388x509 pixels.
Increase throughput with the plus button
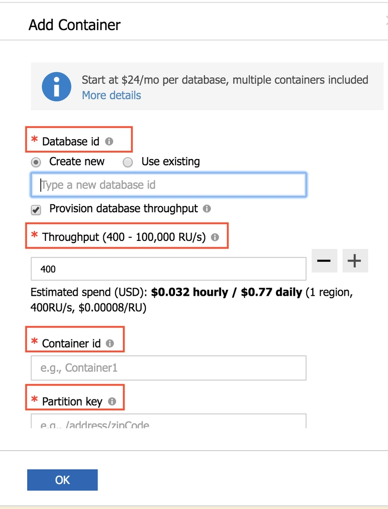(355, 261)
